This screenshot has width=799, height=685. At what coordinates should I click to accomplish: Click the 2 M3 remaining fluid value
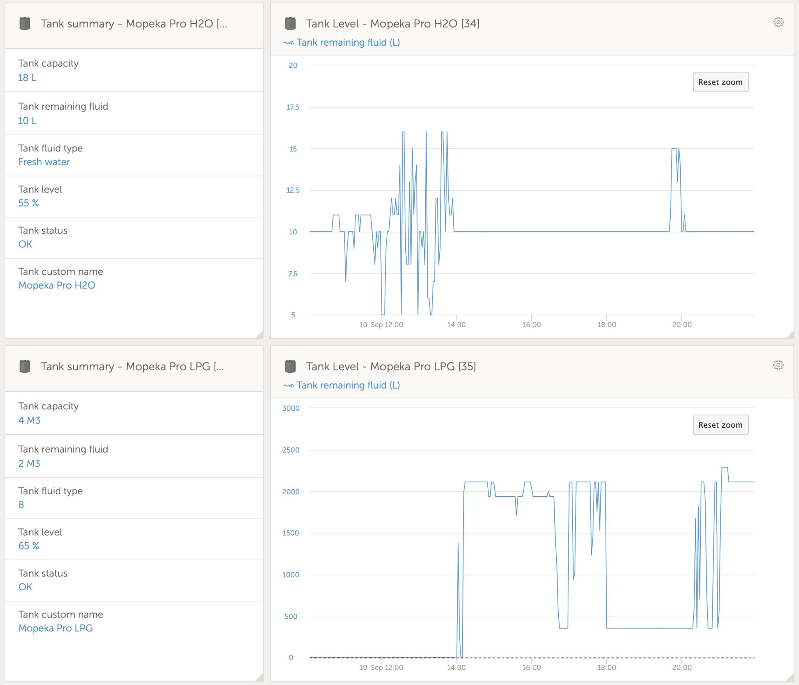tap(28, 464)
